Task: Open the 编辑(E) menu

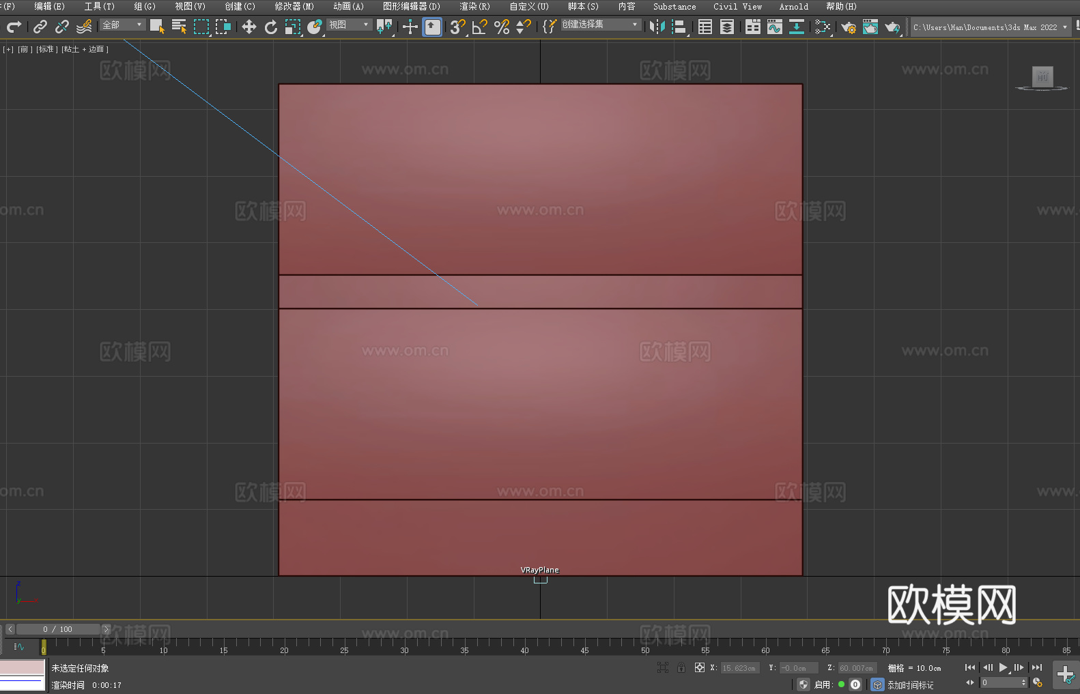Action: click(49, 6)
